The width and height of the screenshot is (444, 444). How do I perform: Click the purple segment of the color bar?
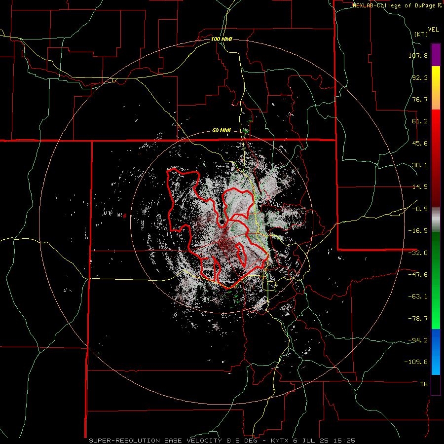436,55
